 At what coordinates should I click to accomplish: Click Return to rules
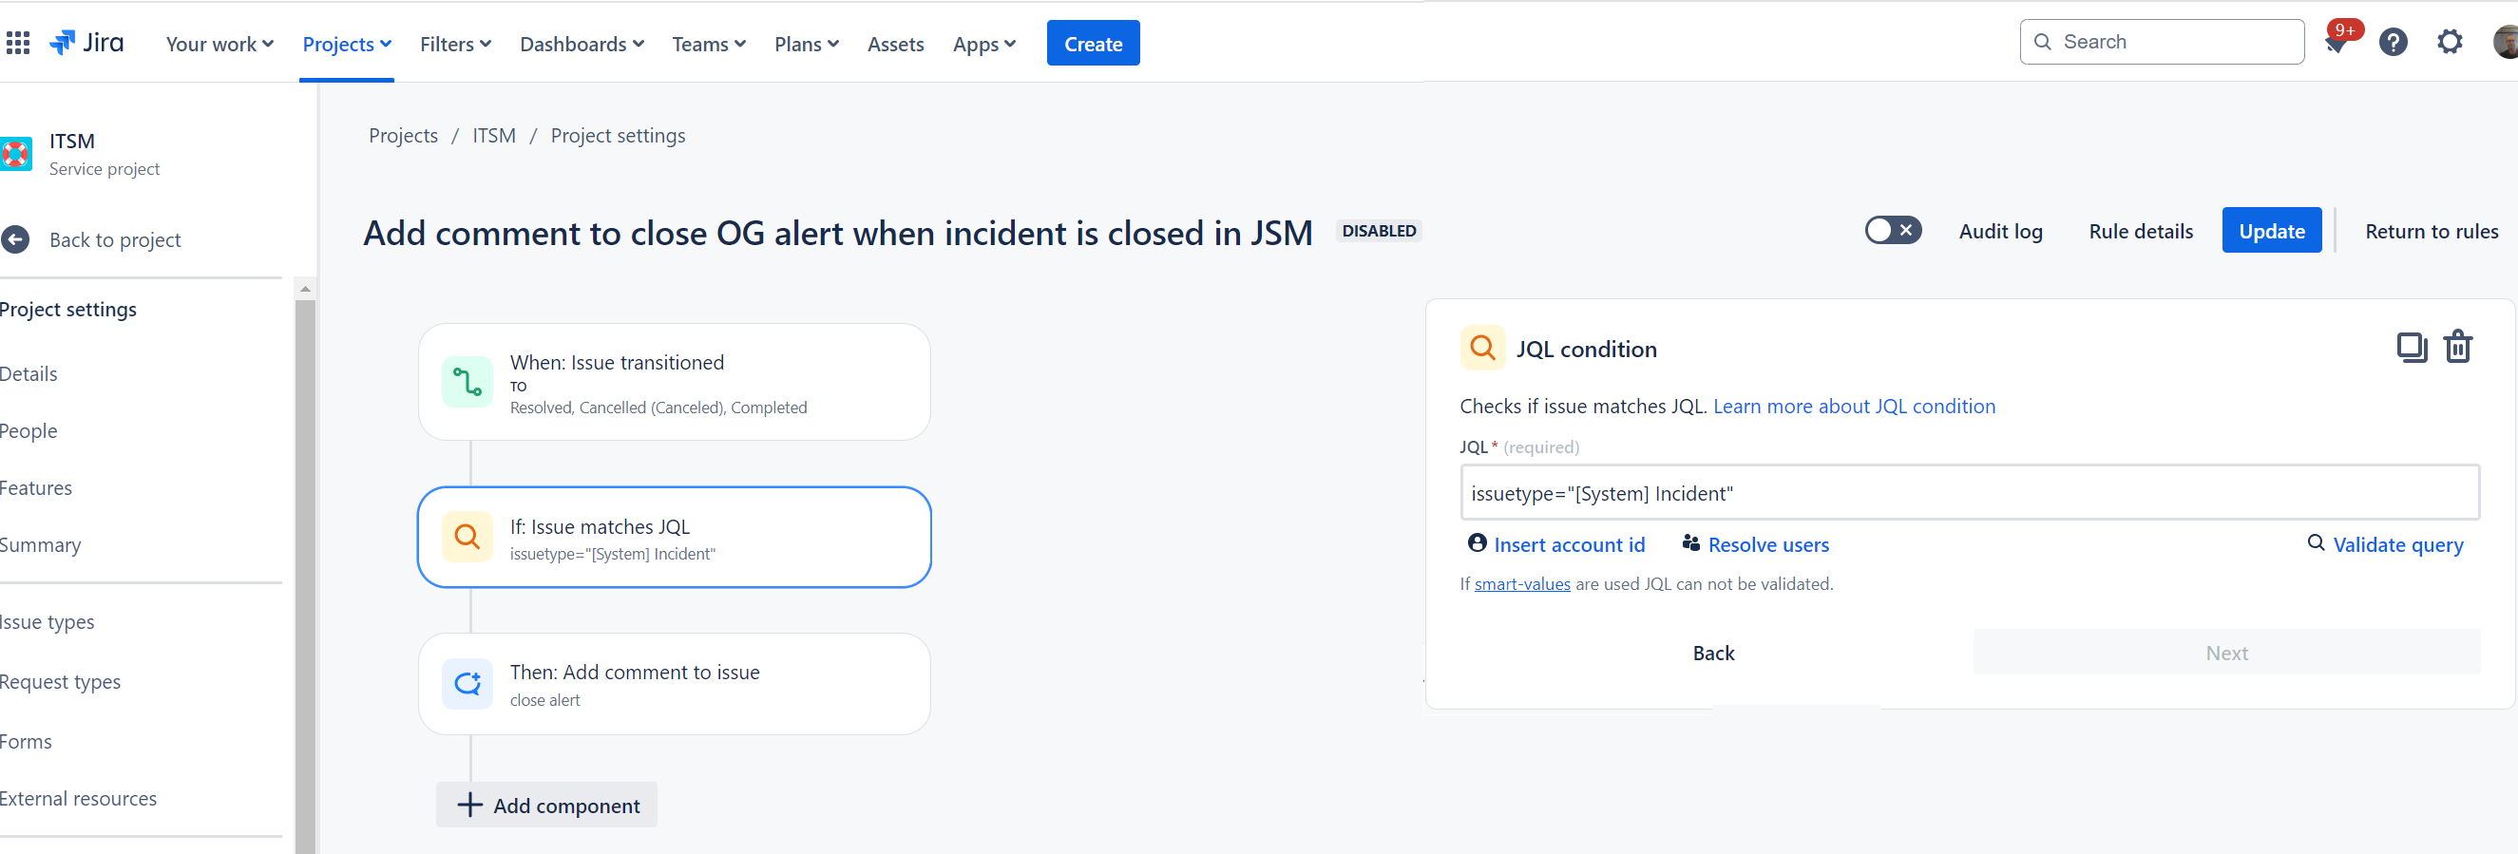tap(2431, 231)
